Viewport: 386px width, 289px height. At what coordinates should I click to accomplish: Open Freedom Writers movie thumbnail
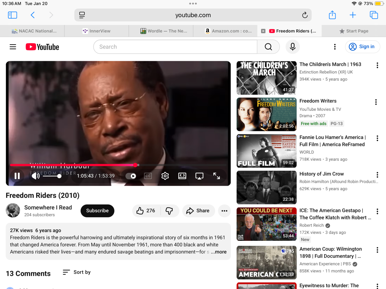click(x=267, y=114)
